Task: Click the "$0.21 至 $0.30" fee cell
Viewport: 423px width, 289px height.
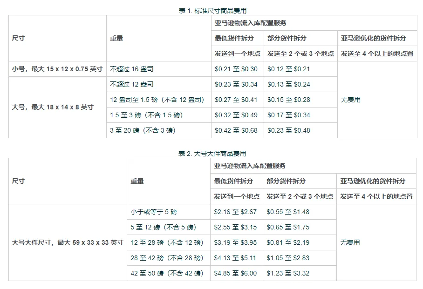Action: pos(236,69)
